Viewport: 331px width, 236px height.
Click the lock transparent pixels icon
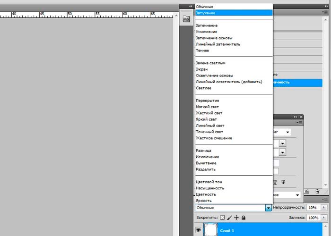click(x=222, y=218)
